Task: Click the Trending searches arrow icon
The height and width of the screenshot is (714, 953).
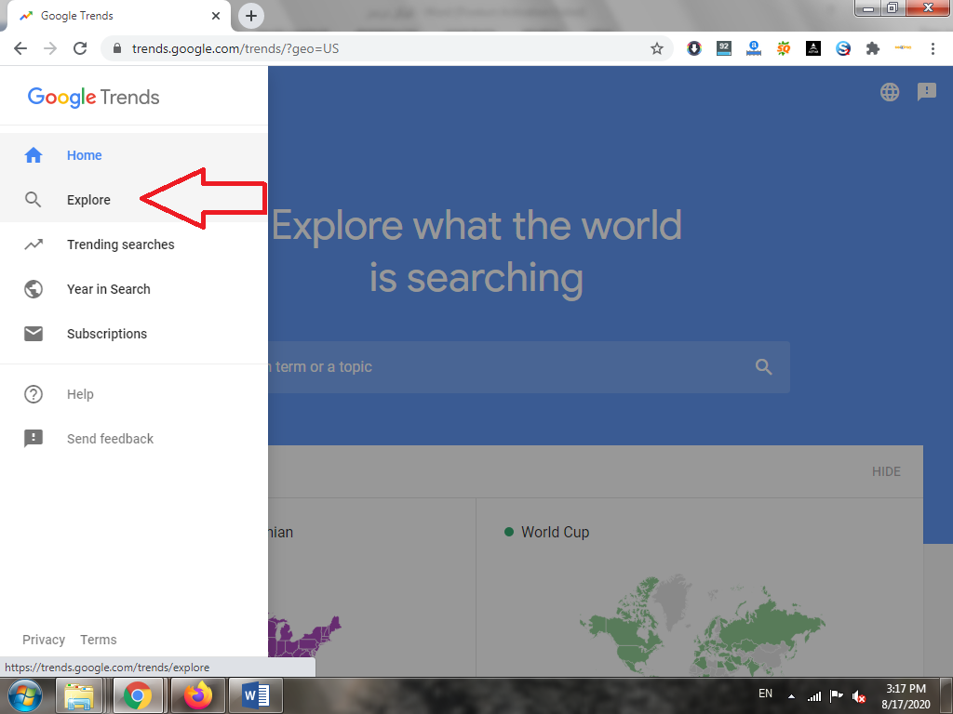Action: pyautogui.click(x=34, y=245)
